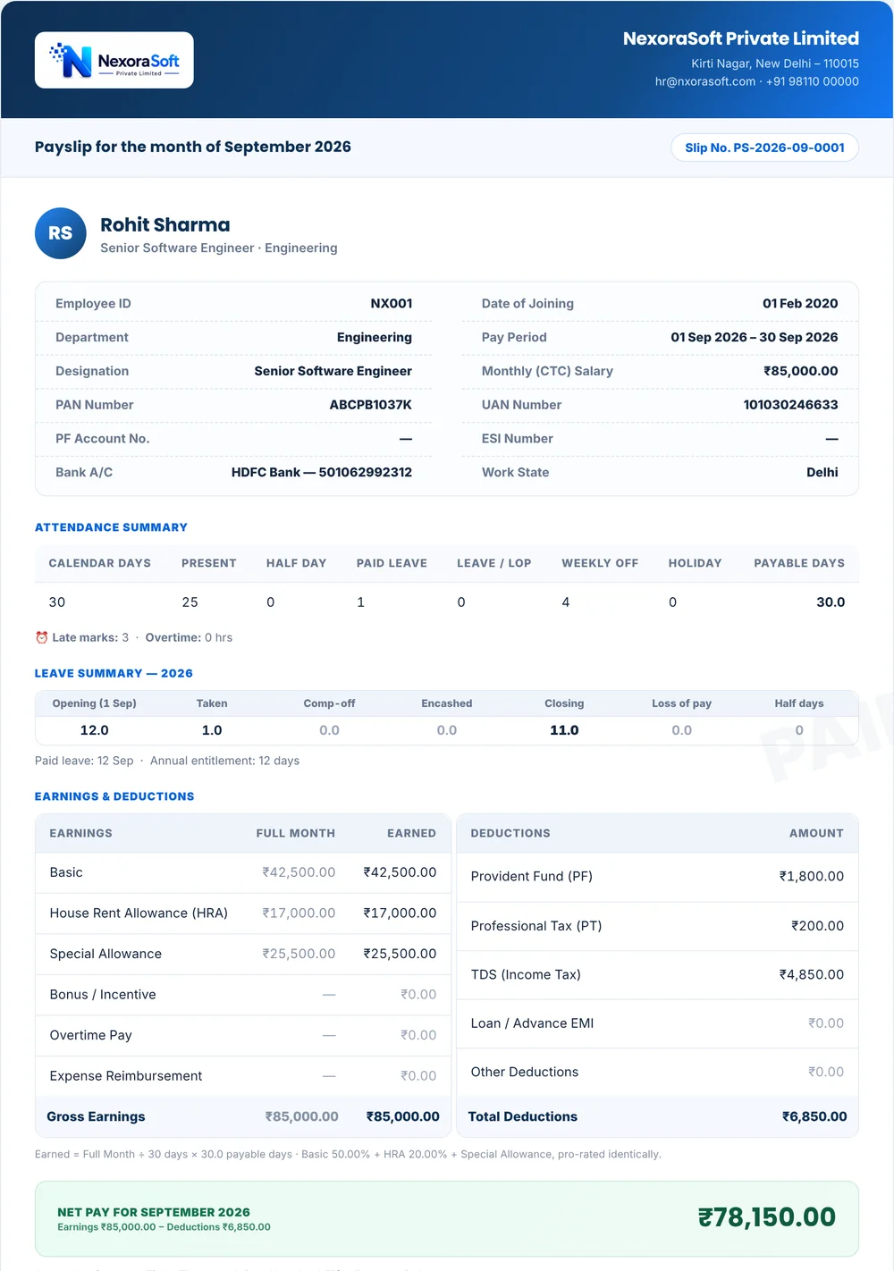Click the leave Taken value 1.0
This screenshot has height=1271, width=894.
(x=212, y=730)
